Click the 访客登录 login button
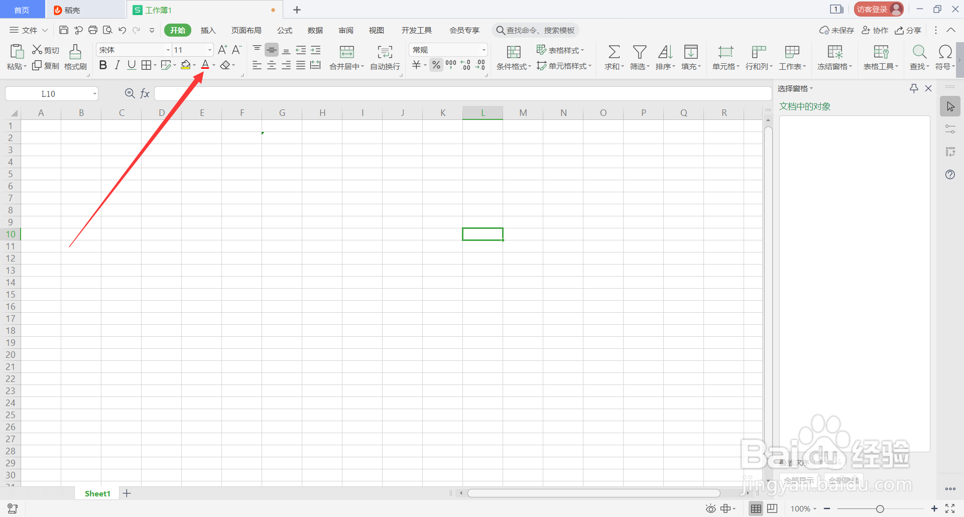 [879, 9]
